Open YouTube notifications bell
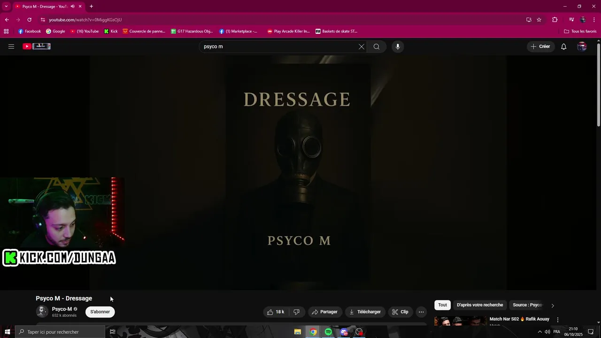The height and width of the screenshot is (338, 601). pyautogui.click(x=564, y=46)
